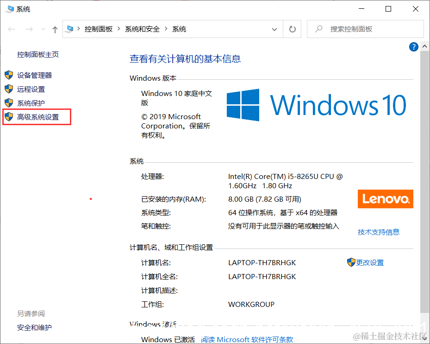Screen dimensions: 430x344
Task: Click shield icon next to 更改设置
Action: pyautogui.click(x=351, y=262)
